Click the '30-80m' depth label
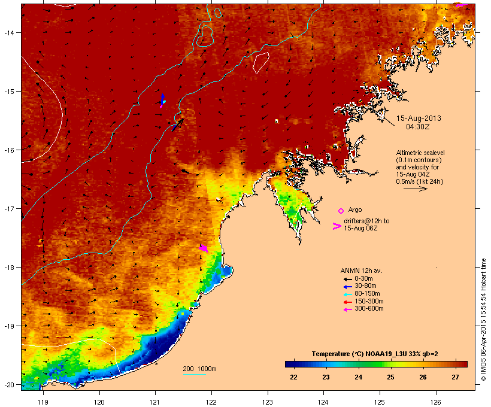Screen dimensions: 491x407 (x=365, y=286)
